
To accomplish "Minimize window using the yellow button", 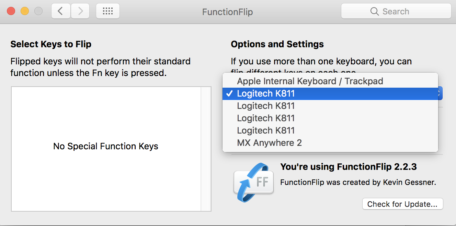I will (25, 11).
